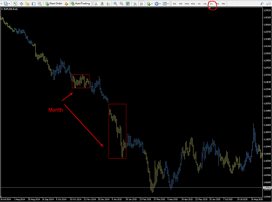
Task: Open the Templates icon
Action: coord(165,3)
